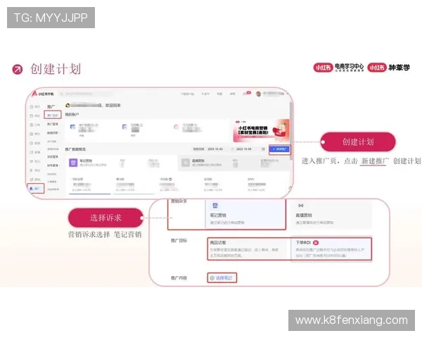The height and width of the screenshot is (338, 422).
Task: Click the 小红书千帆 logo
Action: pos(43,94)
